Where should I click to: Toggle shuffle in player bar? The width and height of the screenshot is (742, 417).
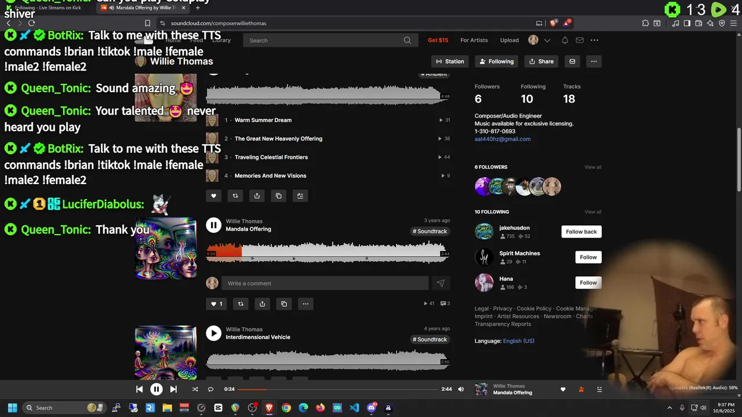[195, 389]
